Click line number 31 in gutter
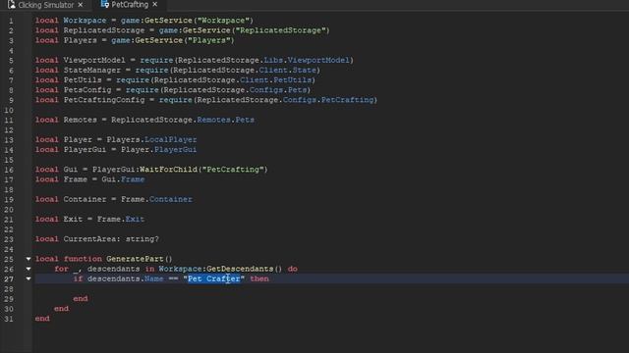The height and width of the screenshot is (353, 629). [x=9, y=319]
